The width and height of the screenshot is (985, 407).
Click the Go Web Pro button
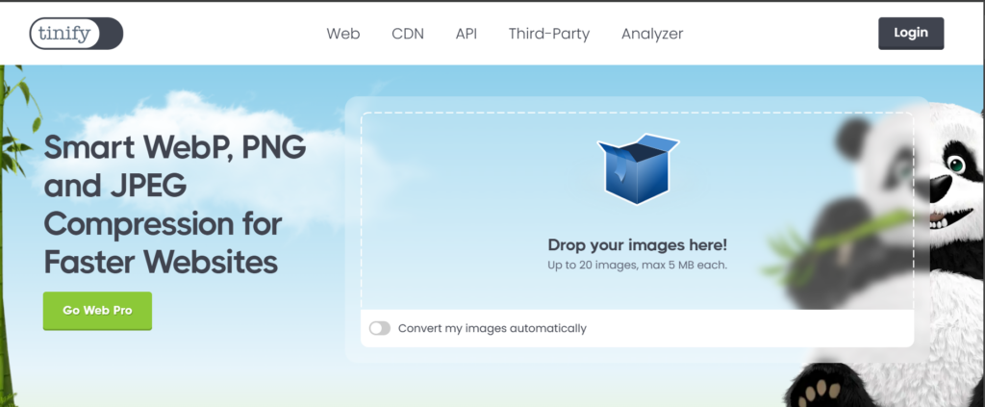[97, 310]
